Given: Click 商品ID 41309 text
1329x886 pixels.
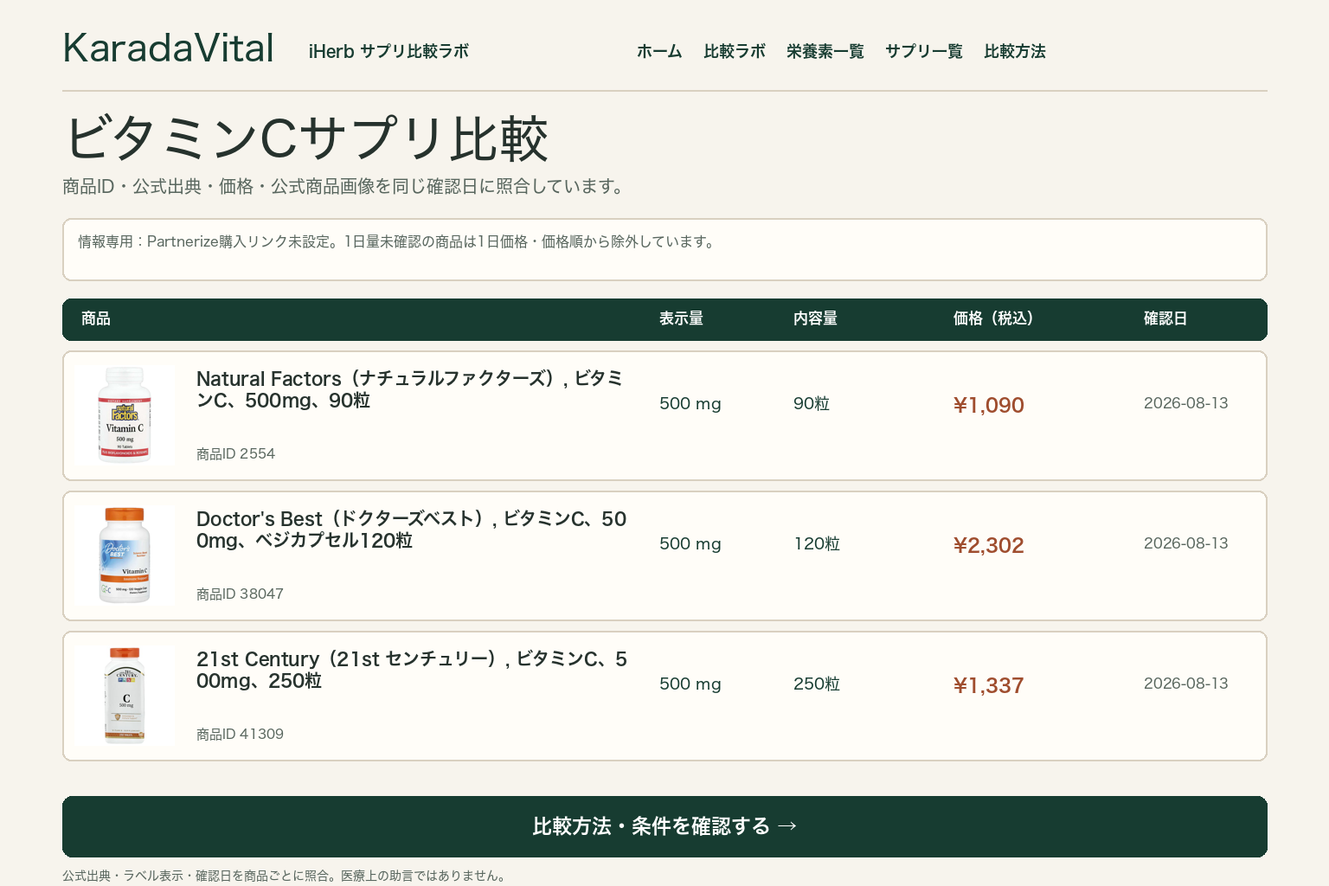Looking at the screenshot, I should pyautogui.click(x=240, y=734).
